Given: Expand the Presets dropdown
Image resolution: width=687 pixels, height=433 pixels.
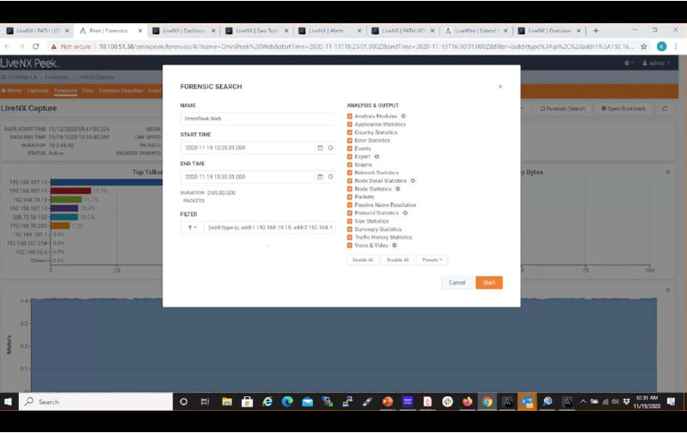Looking at the screenshot, I should coord(432,259).
